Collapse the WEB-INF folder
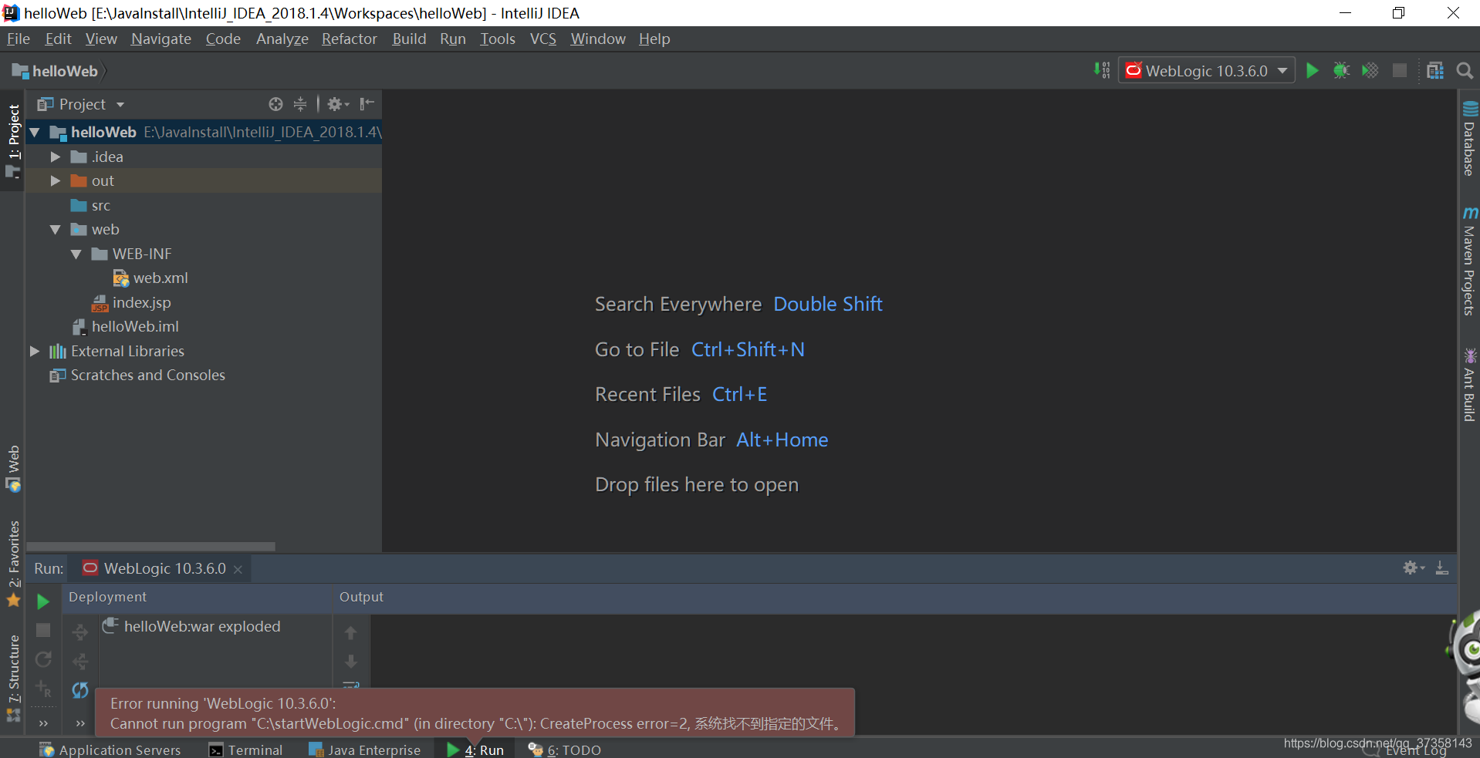Viewport: 1480px width, 758px height. 76,254
